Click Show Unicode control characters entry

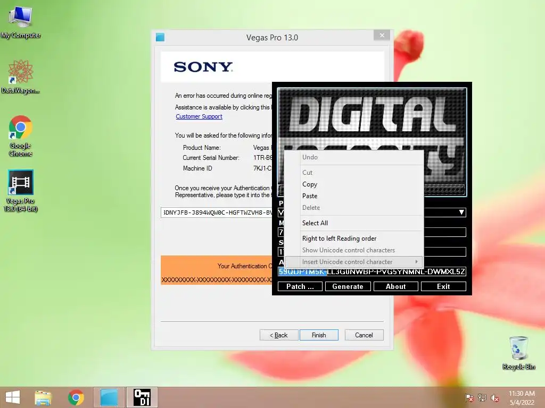point(354,250)
